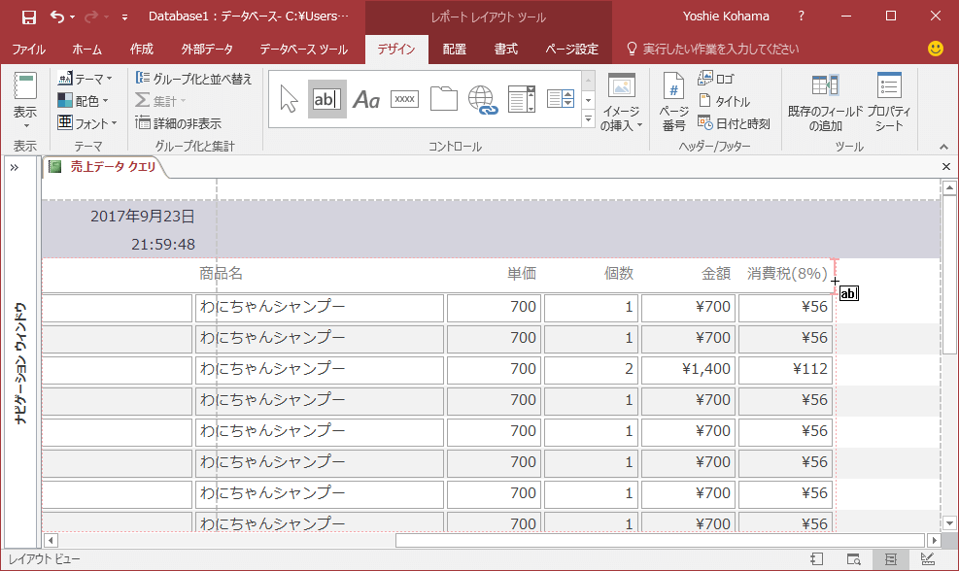This screenshot has height=571, width=959.
Task: Switch to the ホーム tab
Action: [86, 49]
